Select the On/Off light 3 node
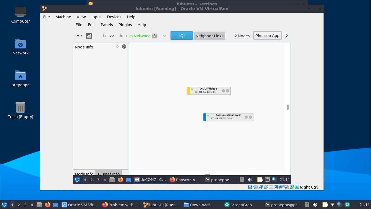Screen dimensions: 371x209 point(209,91)
